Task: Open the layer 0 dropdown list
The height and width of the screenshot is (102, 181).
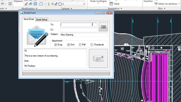Action: coord(84,4)
